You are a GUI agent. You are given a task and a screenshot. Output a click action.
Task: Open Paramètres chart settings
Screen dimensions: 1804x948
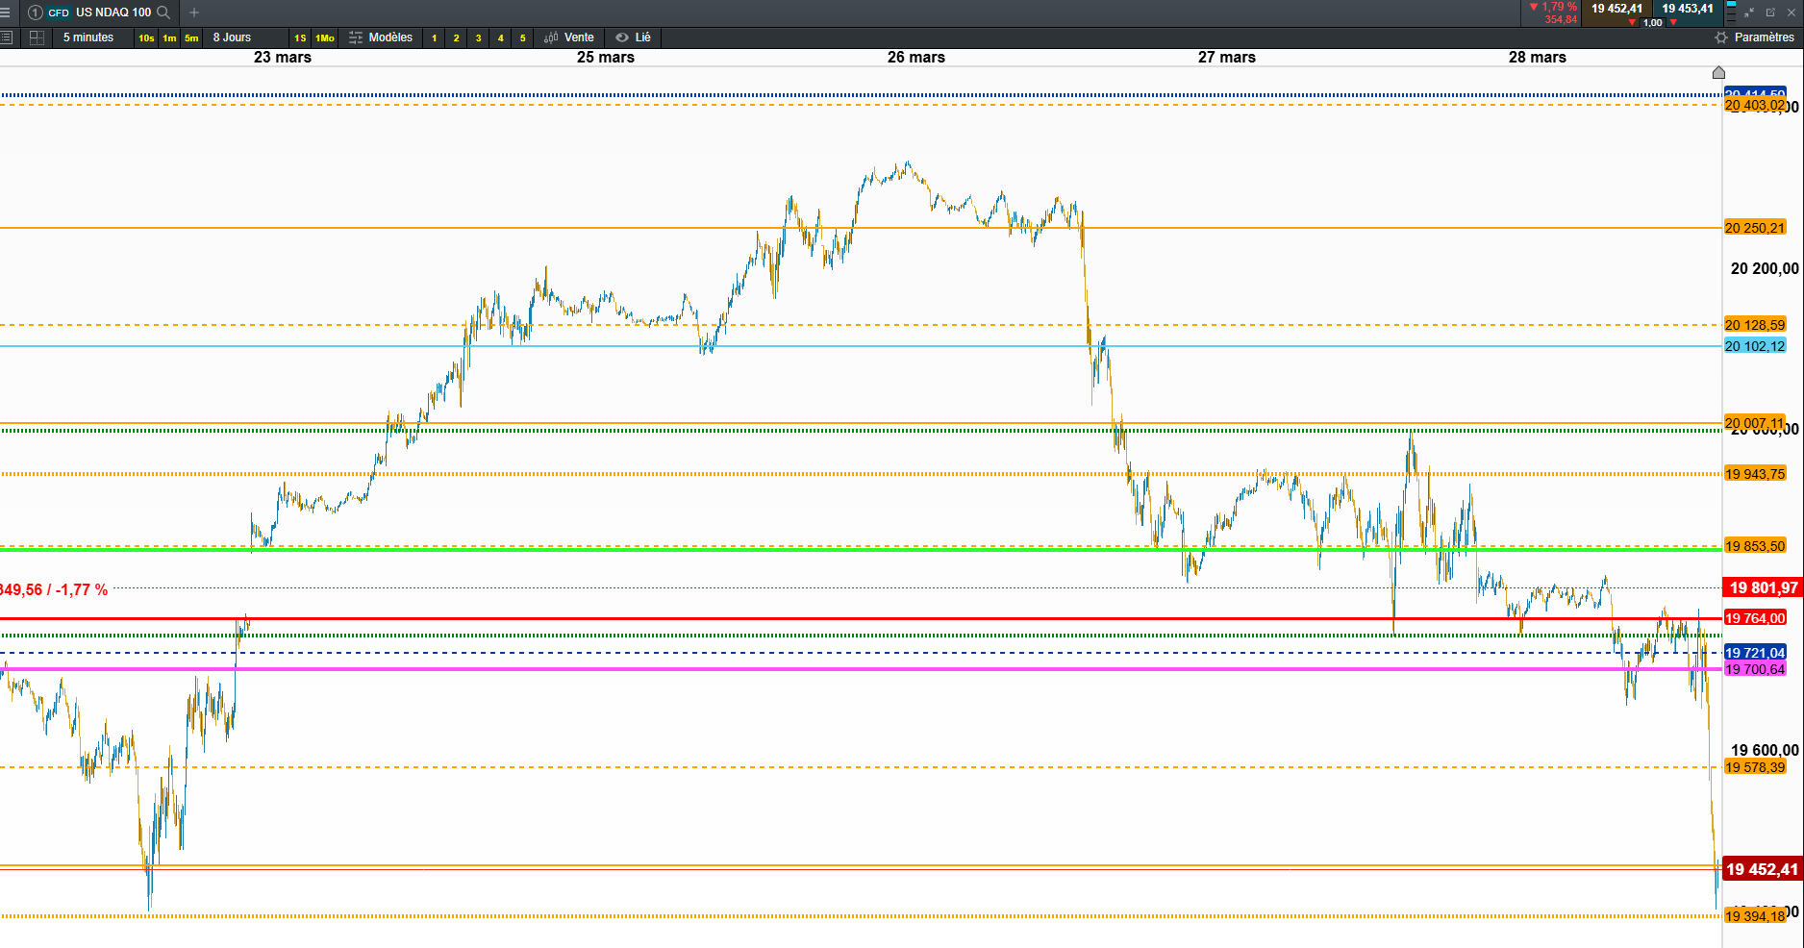point(1754,37)
